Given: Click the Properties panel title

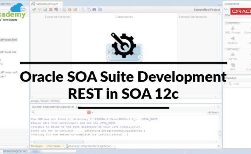Looking at the screenshot, I should [231, 78].
